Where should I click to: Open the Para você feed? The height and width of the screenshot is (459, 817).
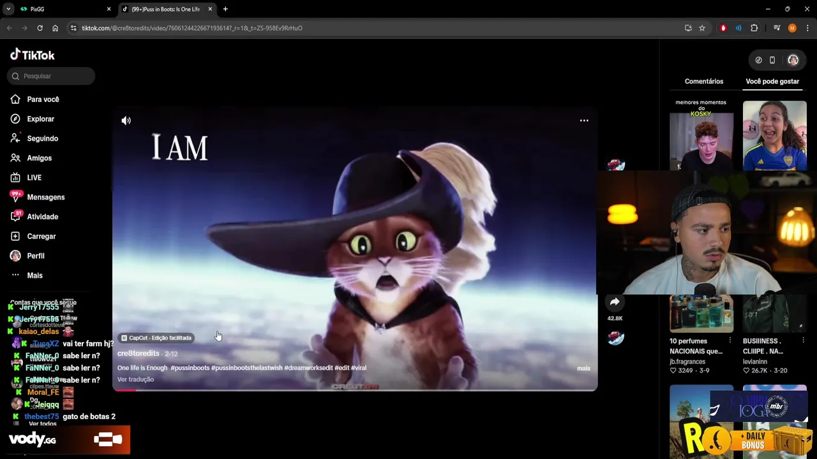[x=43, y=99]
